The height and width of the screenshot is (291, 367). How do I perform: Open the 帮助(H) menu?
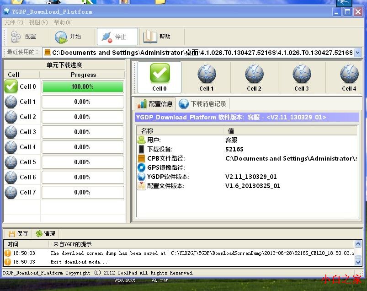63,22
